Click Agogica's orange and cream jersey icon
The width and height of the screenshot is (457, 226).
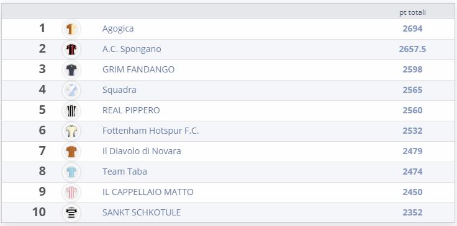point(71,29)
